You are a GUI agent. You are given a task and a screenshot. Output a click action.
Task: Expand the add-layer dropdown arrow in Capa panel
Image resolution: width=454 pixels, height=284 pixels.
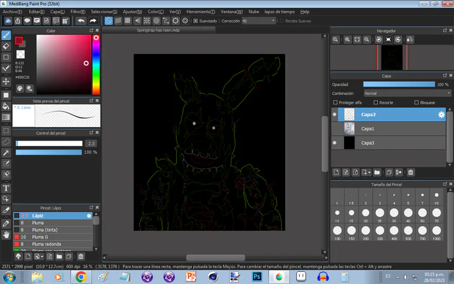369,173
